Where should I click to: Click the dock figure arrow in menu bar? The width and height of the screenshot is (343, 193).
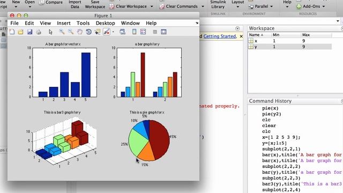point(197,23)
